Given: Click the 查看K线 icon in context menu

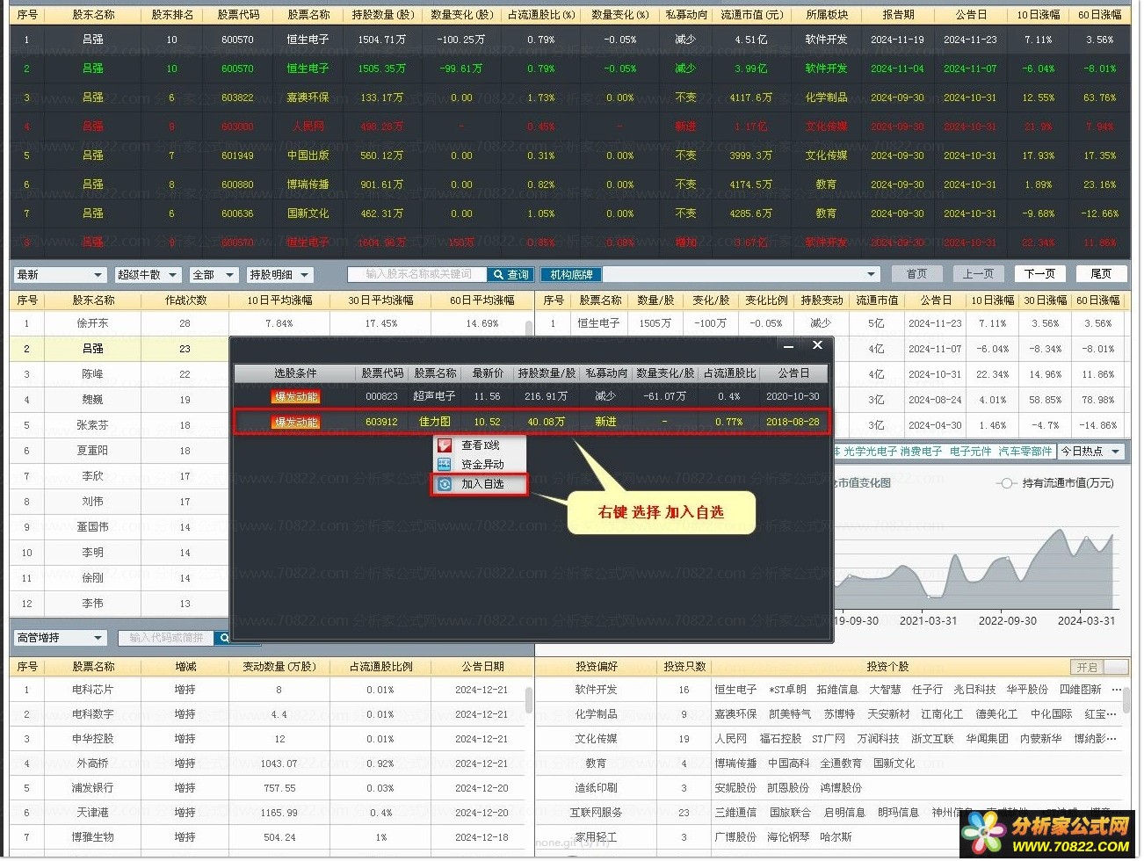Looking at the screenshot, I should point(445,445).
